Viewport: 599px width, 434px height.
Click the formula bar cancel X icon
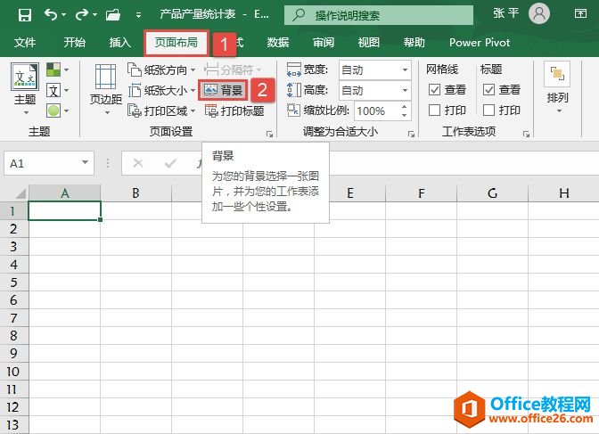click(138, 163)
